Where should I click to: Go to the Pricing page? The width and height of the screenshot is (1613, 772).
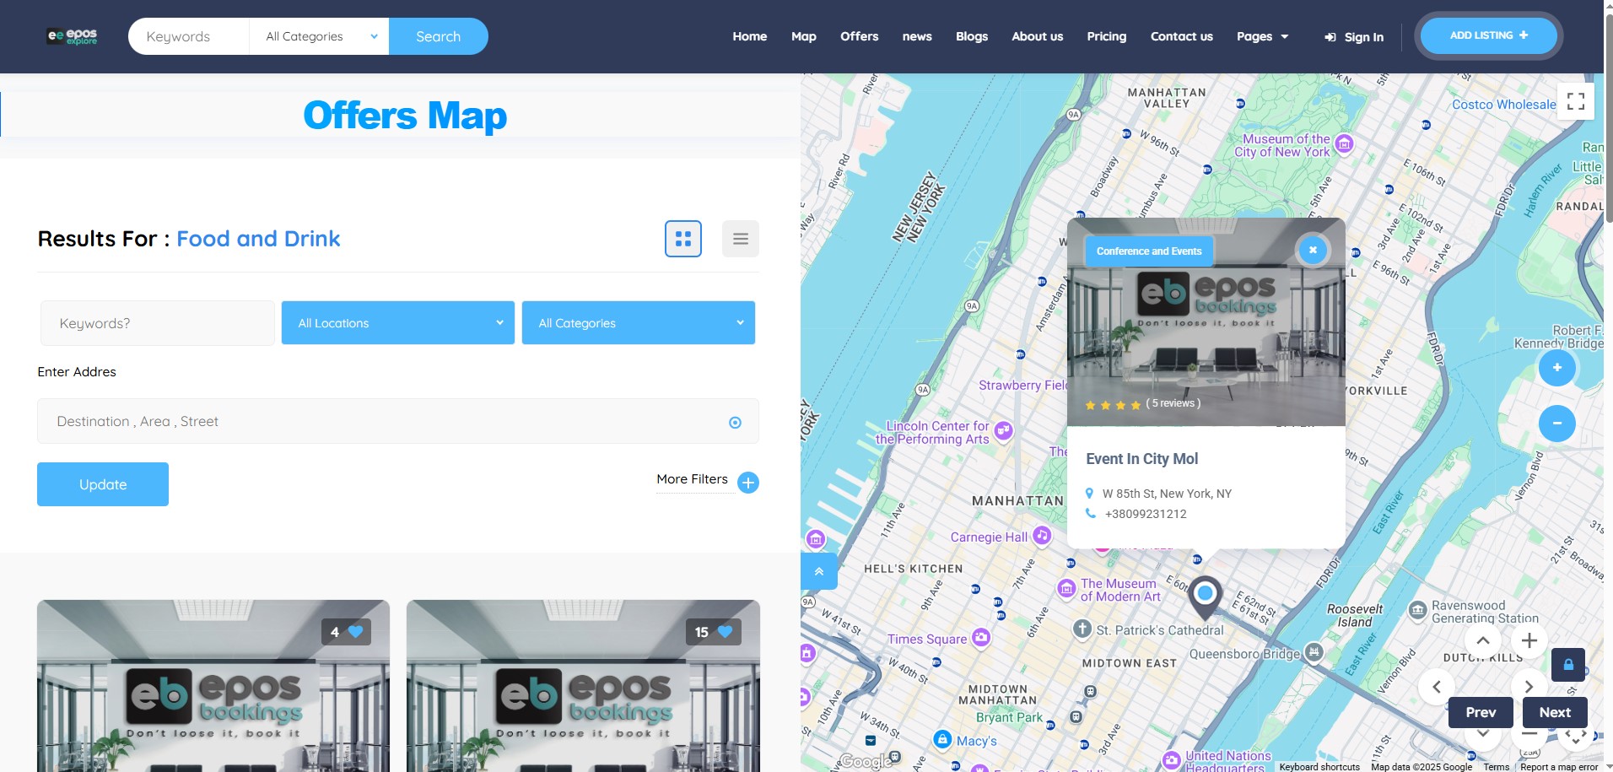(x=1106, y=36)
